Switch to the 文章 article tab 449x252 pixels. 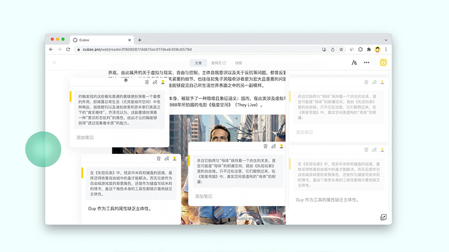[198, 63]
